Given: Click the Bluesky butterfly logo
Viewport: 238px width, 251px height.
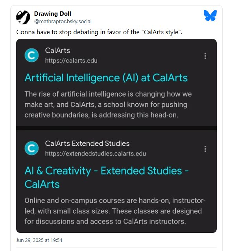Looking at the screenshot, I should tap(210, 16).
